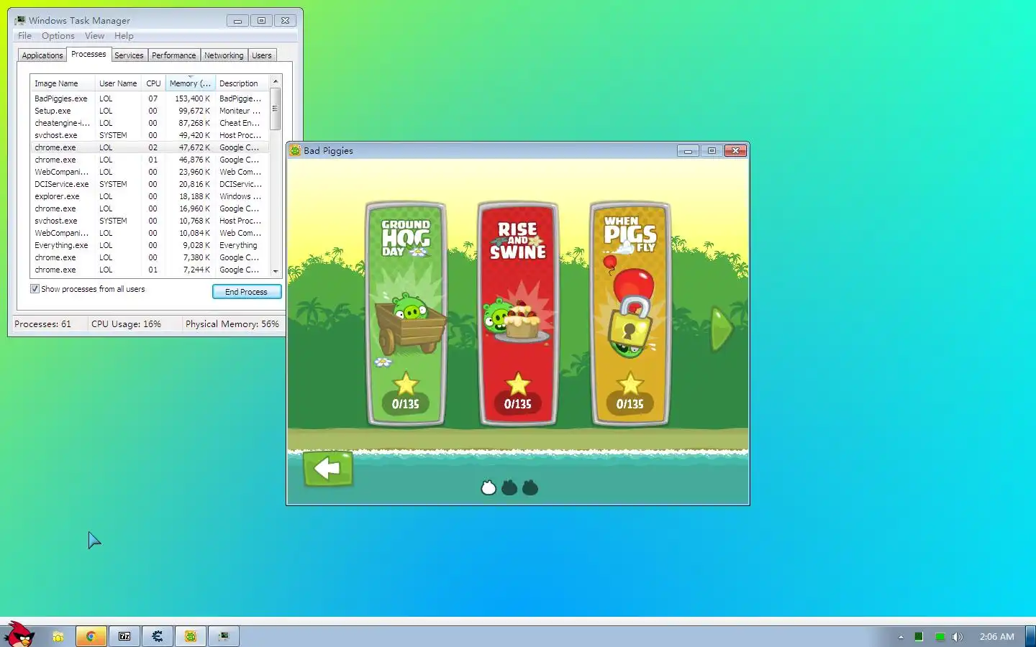Click the 2:06 AM clock
This screenshot has width=1036, height=647.
coord(996,637)
